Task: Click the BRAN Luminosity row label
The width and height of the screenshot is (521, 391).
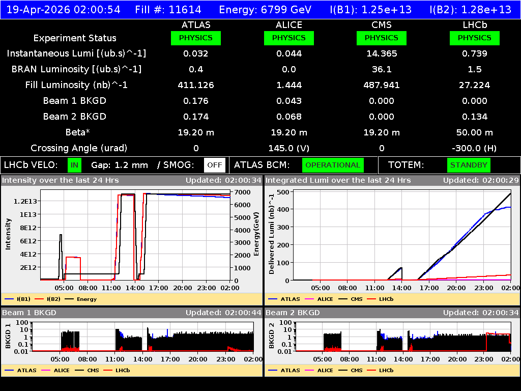Action: (76, 69)
